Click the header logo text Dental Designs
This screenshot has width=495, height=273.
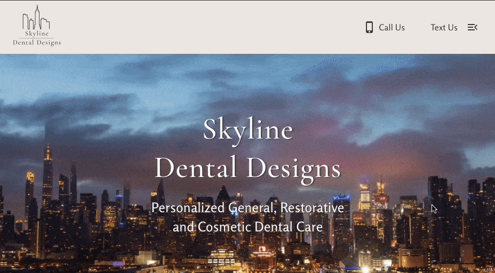37,42
